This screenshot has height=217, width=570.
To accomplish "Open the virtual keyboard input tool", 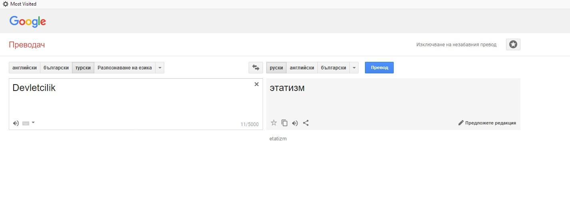I will tap(26, 123).
